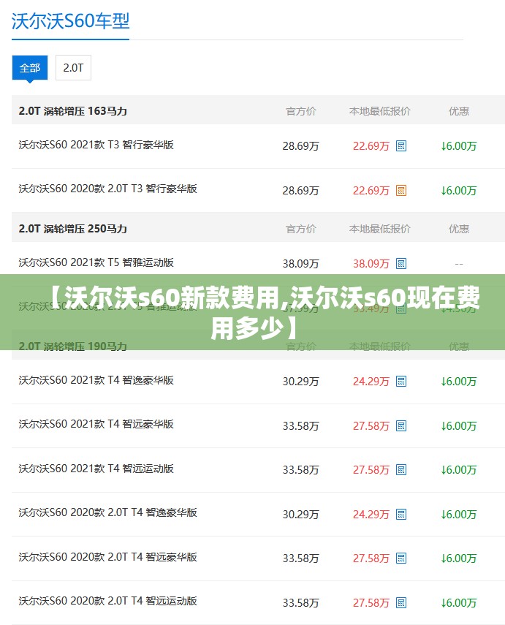
Task: Open 沃尔沃S60 2021款 T4 智逸豪华版 link
Action: click(x=96, y=380)
